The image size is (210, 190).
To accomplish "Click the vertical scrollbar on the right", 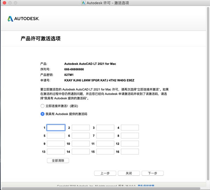I will click(208, 94).
